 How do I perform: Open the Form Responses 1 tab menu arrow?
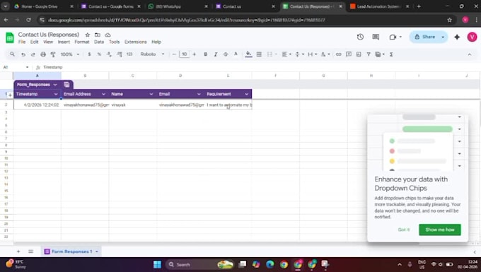click(97, 252)
